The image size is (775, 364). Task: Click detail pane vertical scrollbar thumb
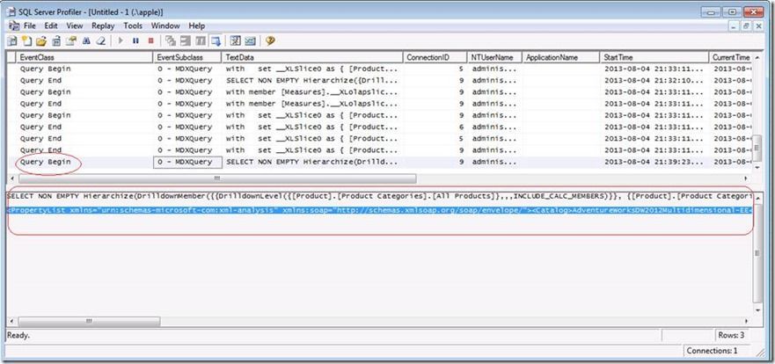coord(757,252)
